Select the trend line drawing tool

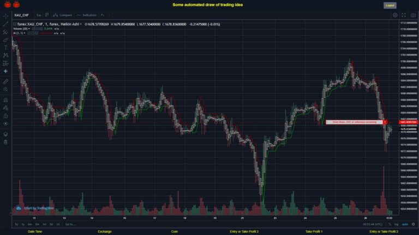5,24
